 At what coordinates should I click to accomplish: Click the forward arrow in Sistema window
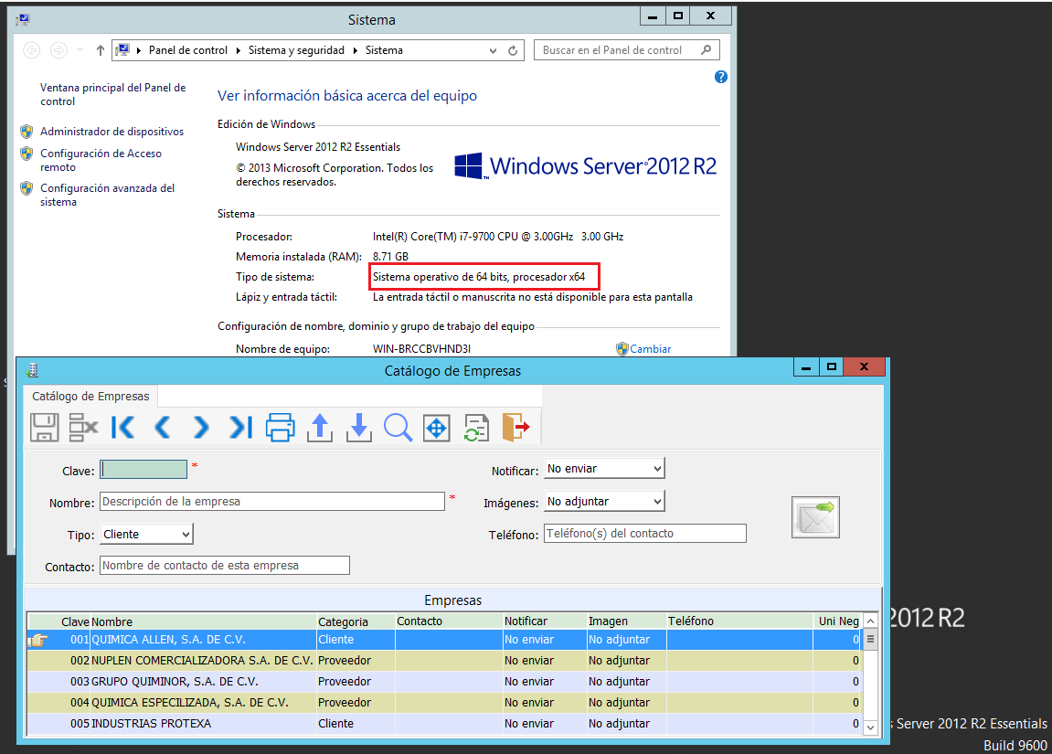click(59, 50)
